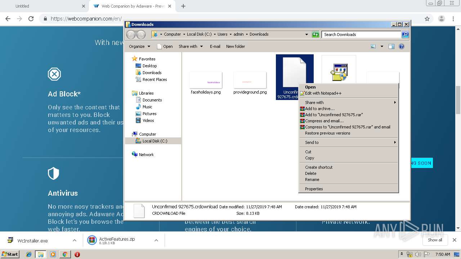
Task: Select Add to archive...
Action: coord(349,109)
